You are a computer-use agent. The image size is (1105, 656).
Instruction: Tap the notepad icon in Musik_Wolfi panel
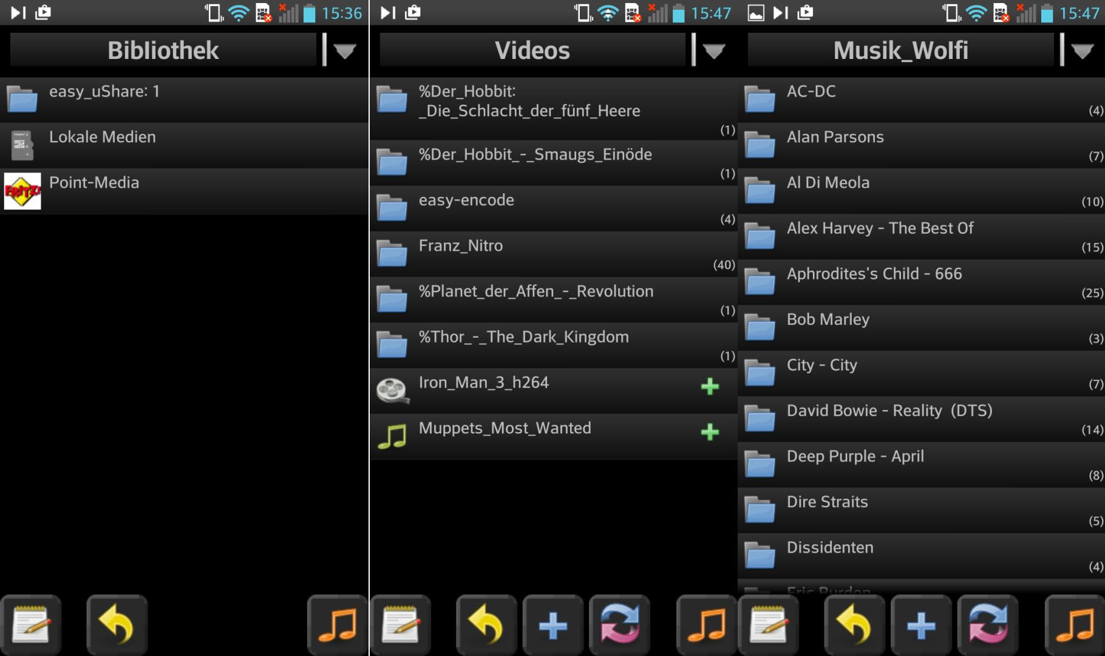(769, 625)
